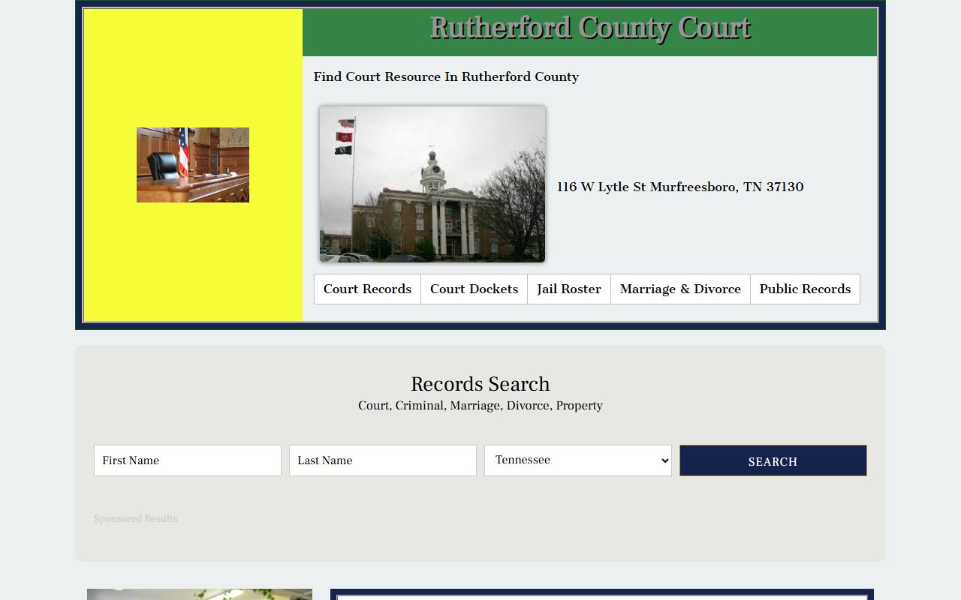Expand the Tennessee state dropdown
The width and height of the screenshot is (961, 600).
[578, 460]
